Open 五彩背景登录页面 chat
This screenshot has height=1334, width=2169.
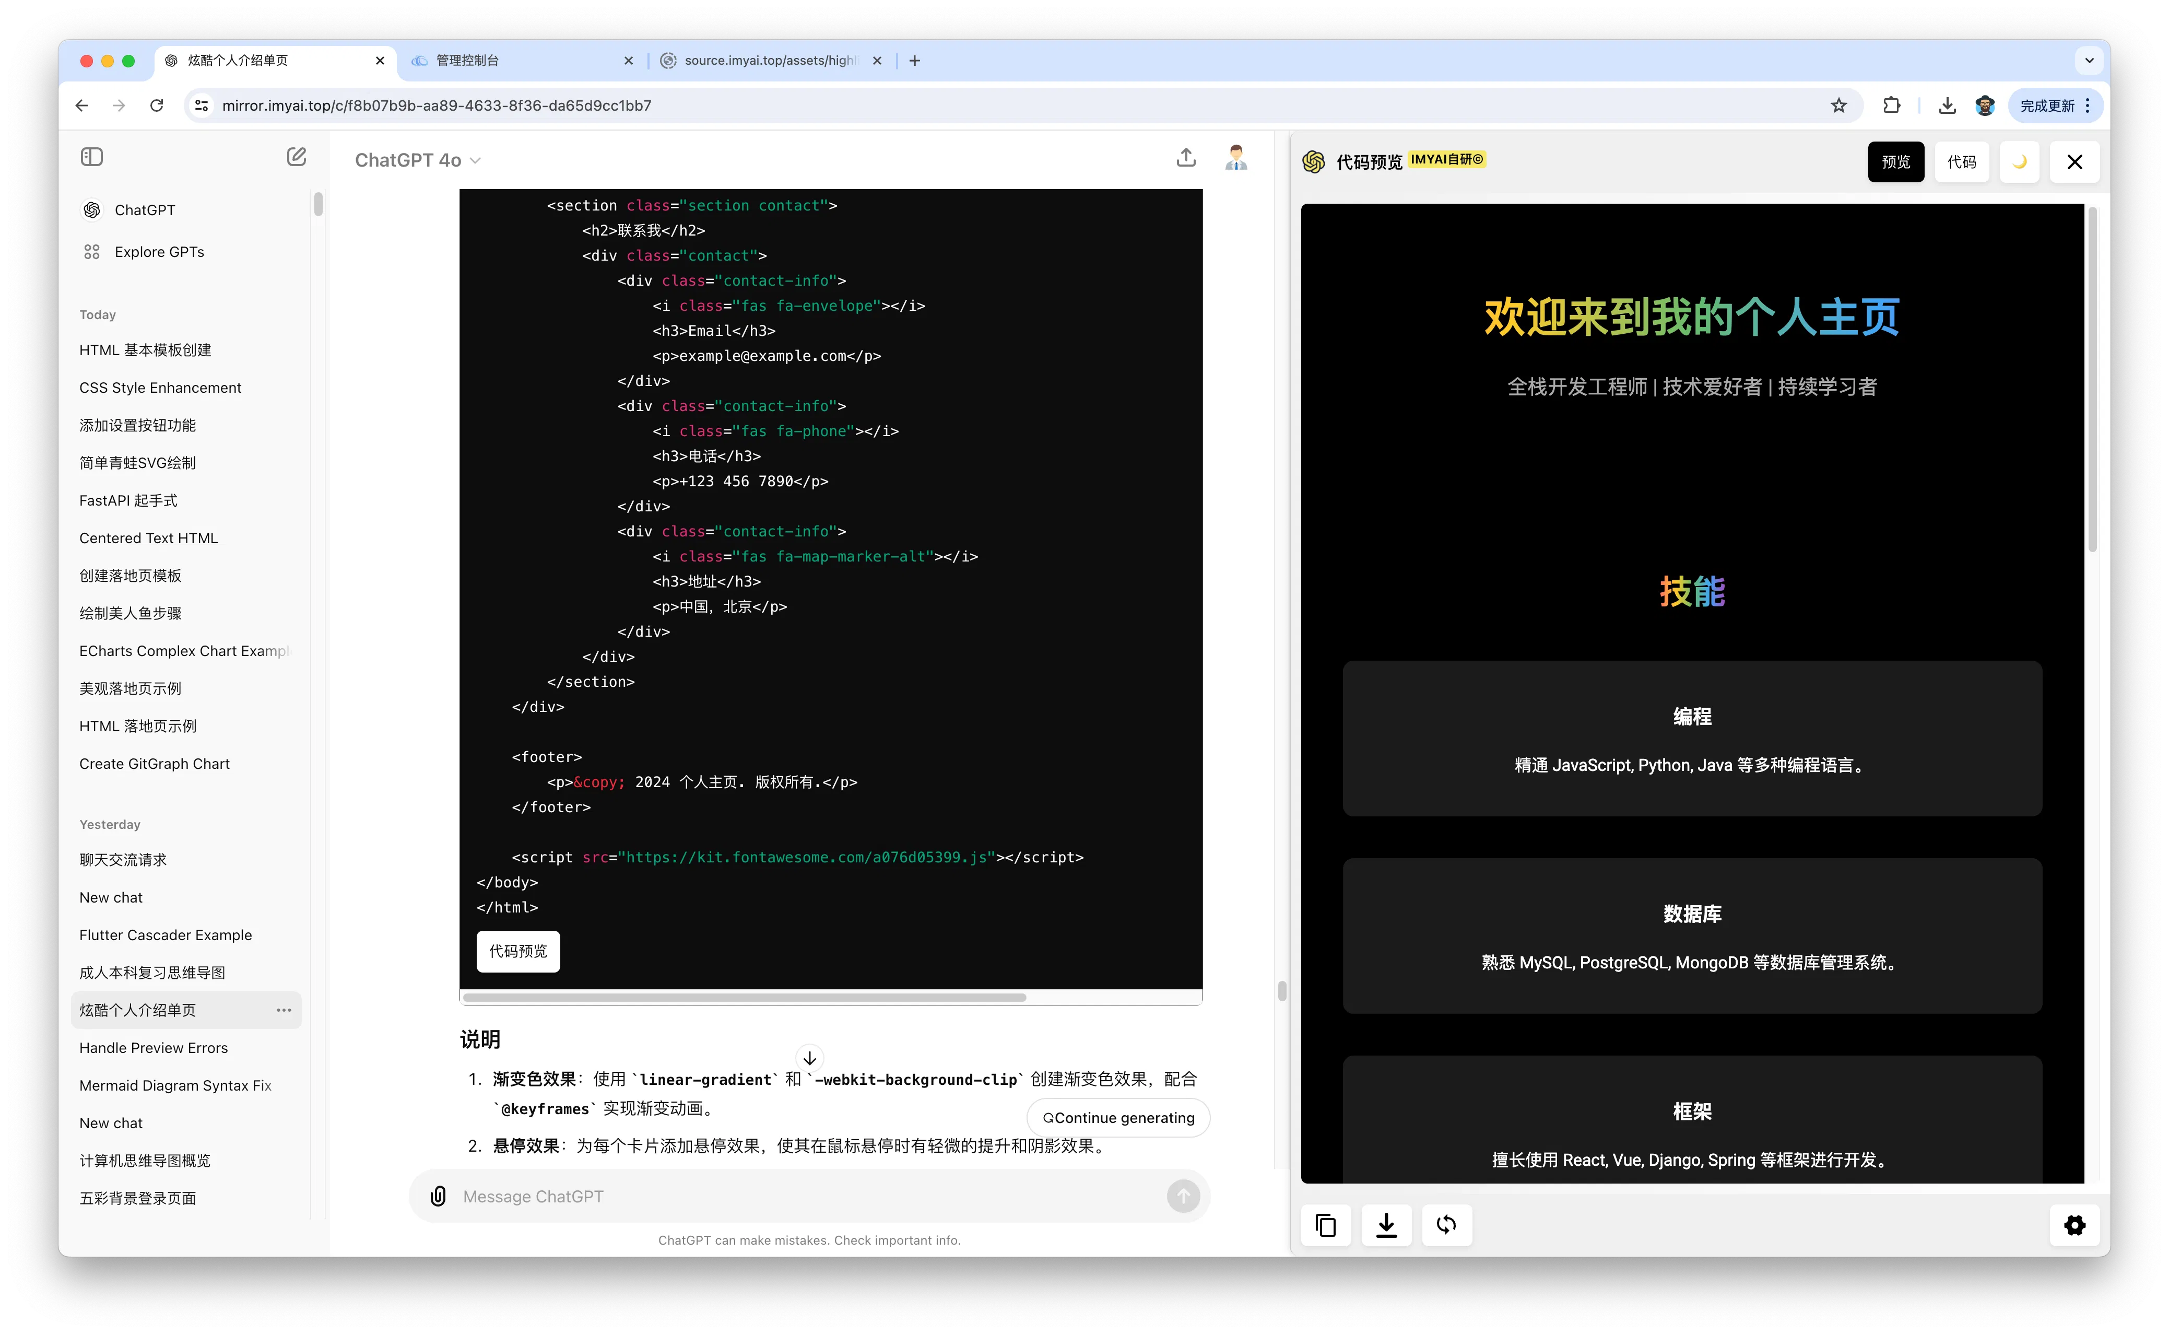(x=186, y=1198)
